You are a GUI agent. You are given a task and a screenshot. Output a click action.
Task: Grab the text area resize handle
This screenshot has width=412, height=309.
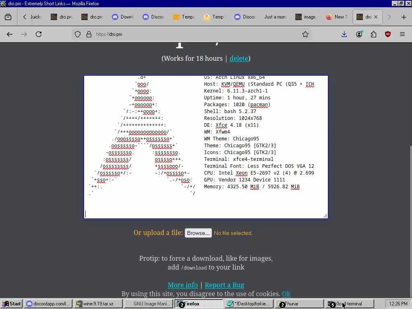325,216
